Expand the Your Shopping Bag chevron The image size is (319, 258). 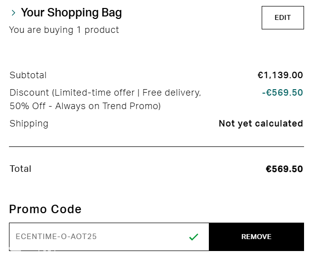[x=13, y=13]
